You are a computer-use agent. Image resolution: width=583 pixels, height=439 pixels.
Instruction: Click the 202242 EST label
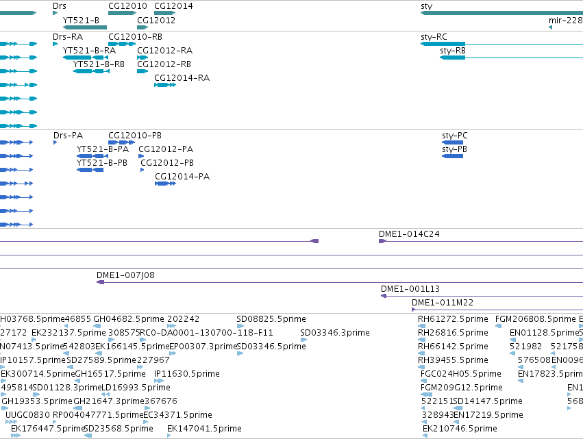[184, 319]
